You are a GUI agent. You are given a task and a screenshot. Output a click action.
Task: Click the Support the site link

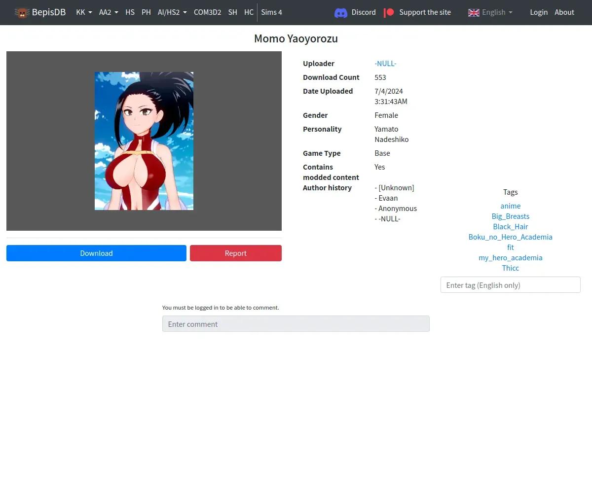pos(425,12)
